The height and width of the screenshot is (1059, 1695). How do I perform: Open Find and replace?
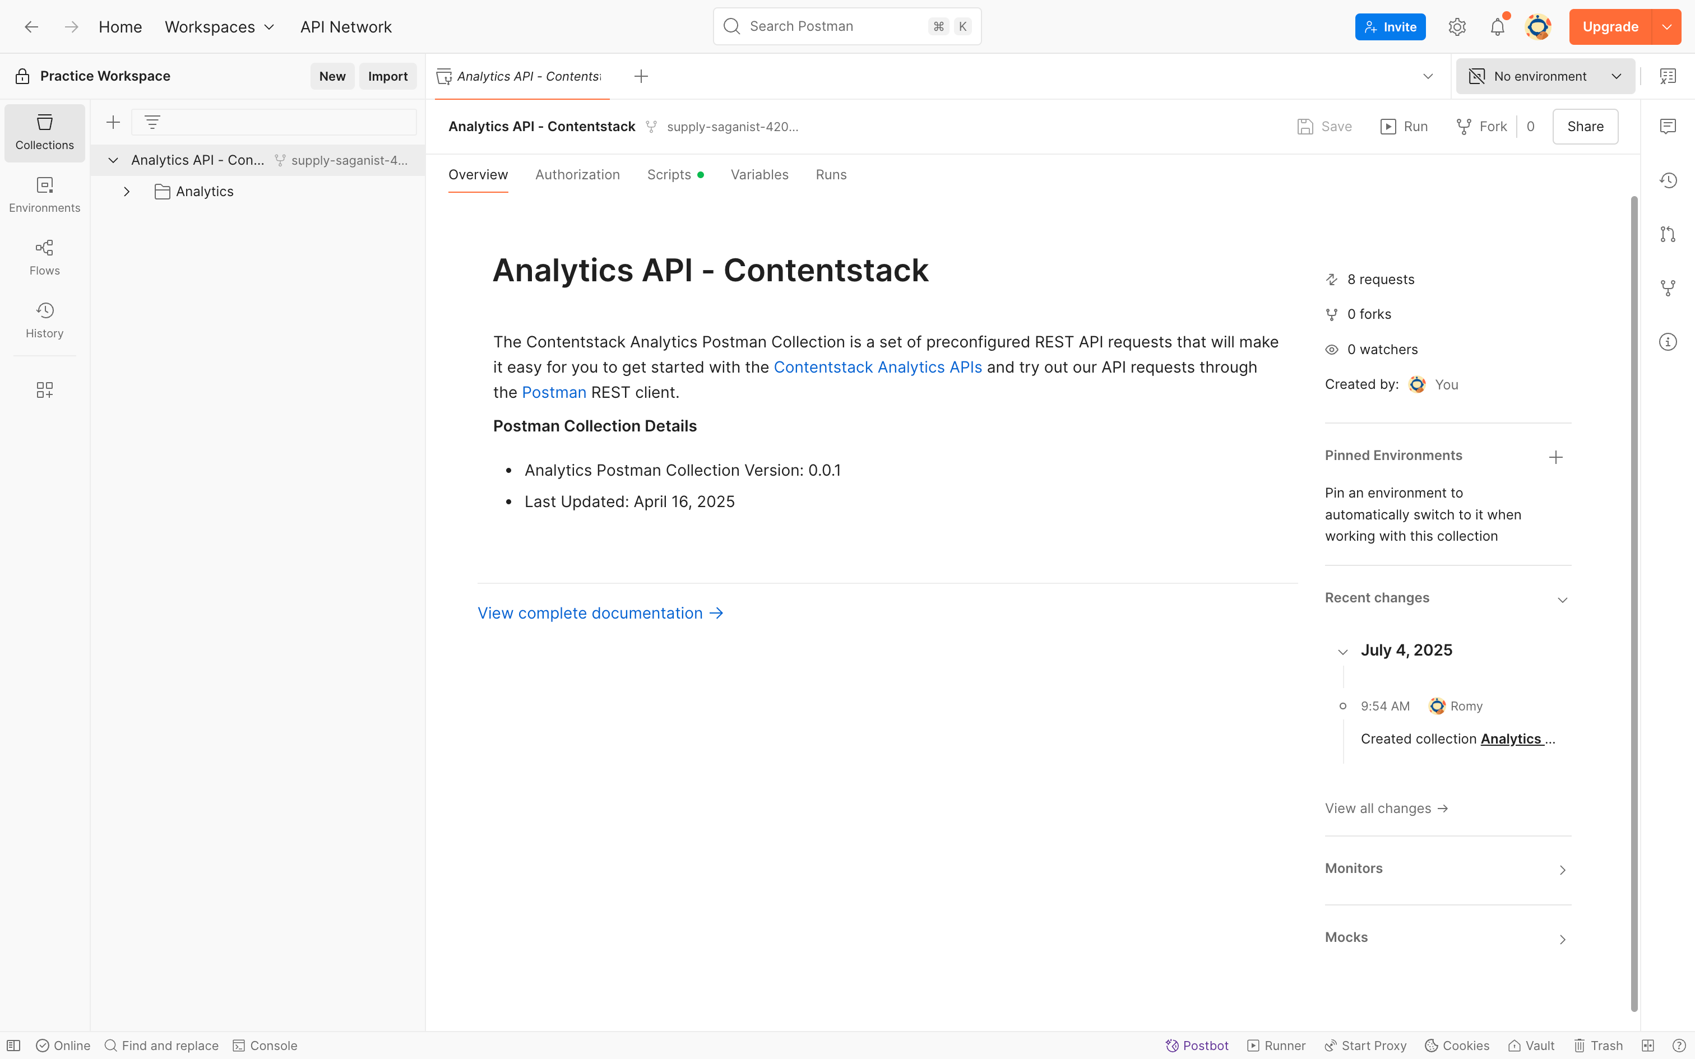pos(161,1046)
